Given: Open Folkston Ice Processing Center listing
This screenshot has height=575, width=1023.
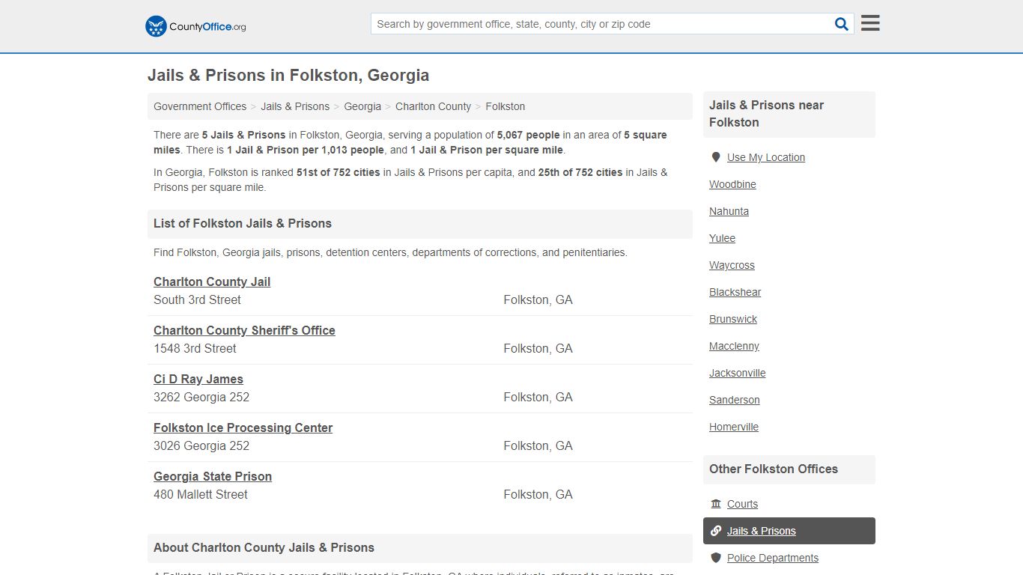Looking at the screenshot, I should (243, 428).
